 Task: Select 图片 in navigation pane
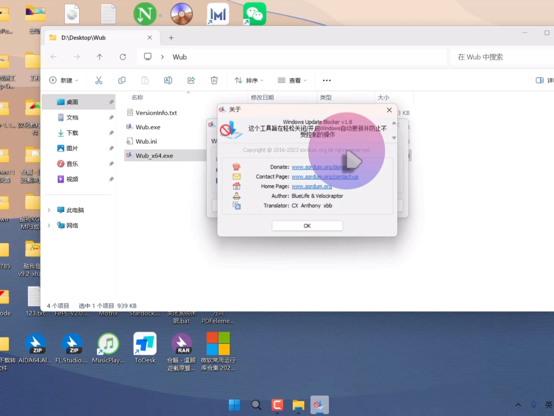pyautogui.click(x=78, y=148)
